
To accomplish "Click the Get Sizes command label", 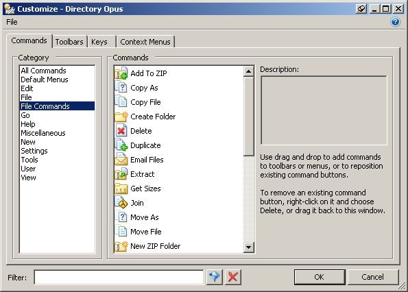I will [x=145, y=188].
